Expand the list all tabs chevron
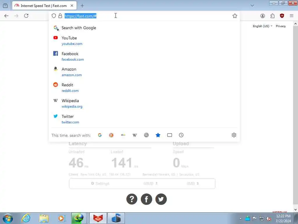 coord(252,6)
